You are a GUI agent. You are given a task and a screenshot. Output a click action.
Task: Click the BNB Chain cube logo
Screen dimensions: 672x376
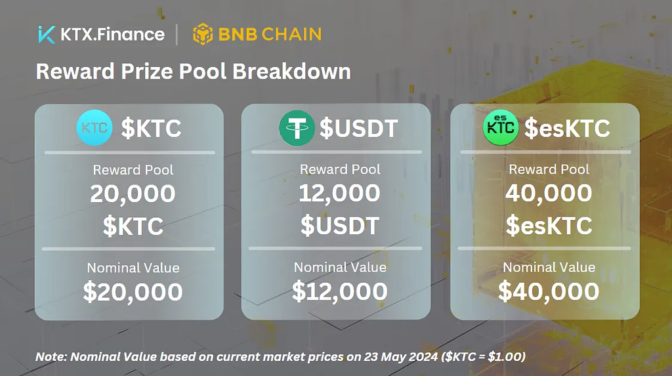(203, 34)
